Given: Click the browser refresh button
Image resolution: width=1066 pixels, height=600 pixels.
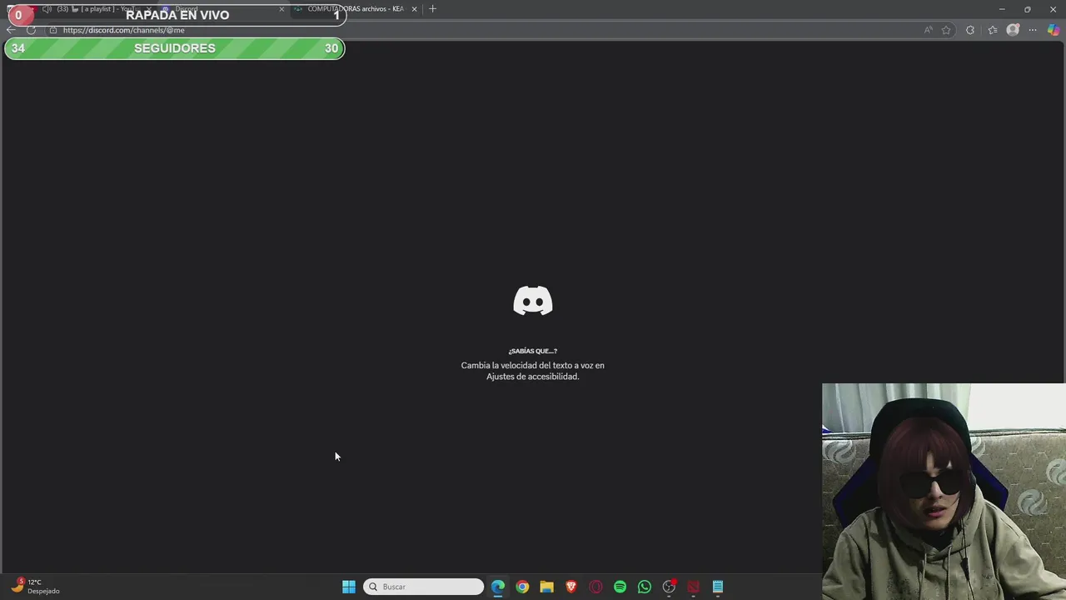Looking at the screenshot, I should pyautogui.click(x=31, y=30).
